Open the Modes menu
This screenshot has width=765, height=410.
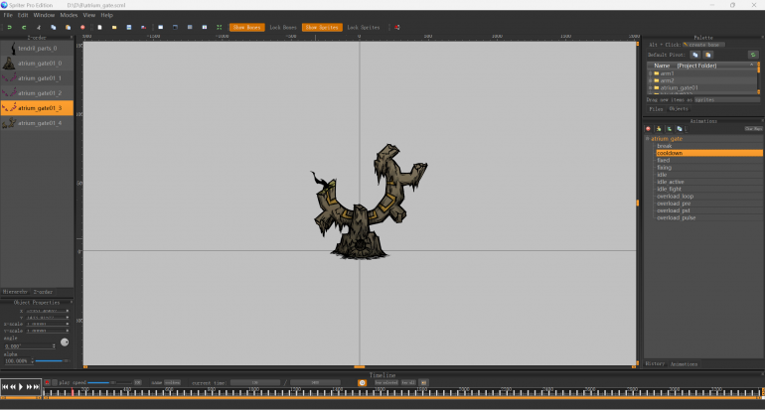[69, 15]
